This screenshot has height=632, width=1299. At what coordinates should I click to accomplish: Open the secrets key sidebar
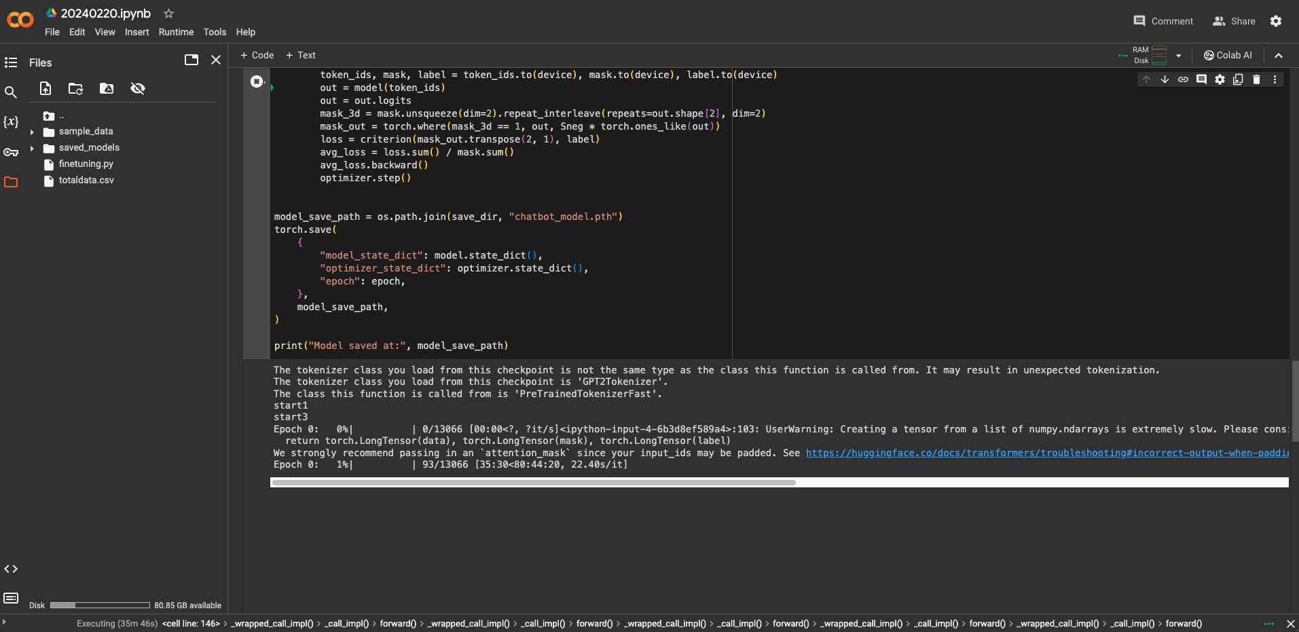[11, 152]
